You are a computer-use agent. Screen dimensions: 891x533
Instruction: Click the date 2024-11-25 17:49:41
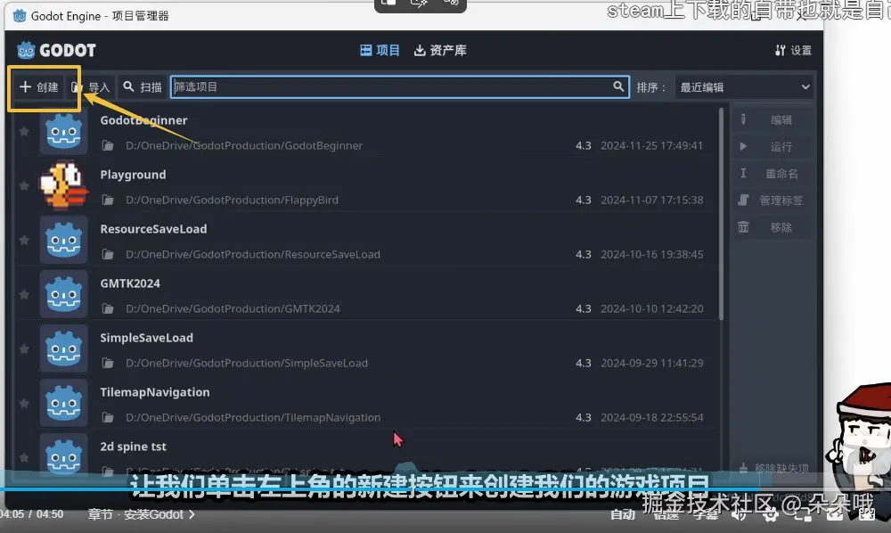652,146
